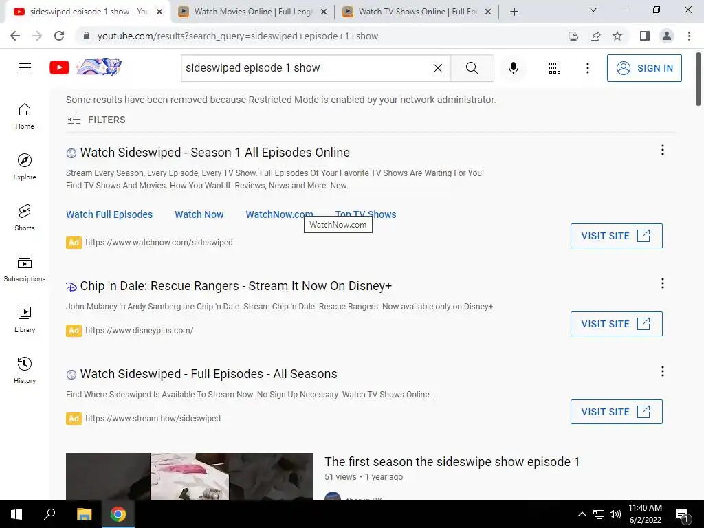The image size is (704, 528).
Task: Open File Explorer from the taskbar
Action: click(84, 514)
